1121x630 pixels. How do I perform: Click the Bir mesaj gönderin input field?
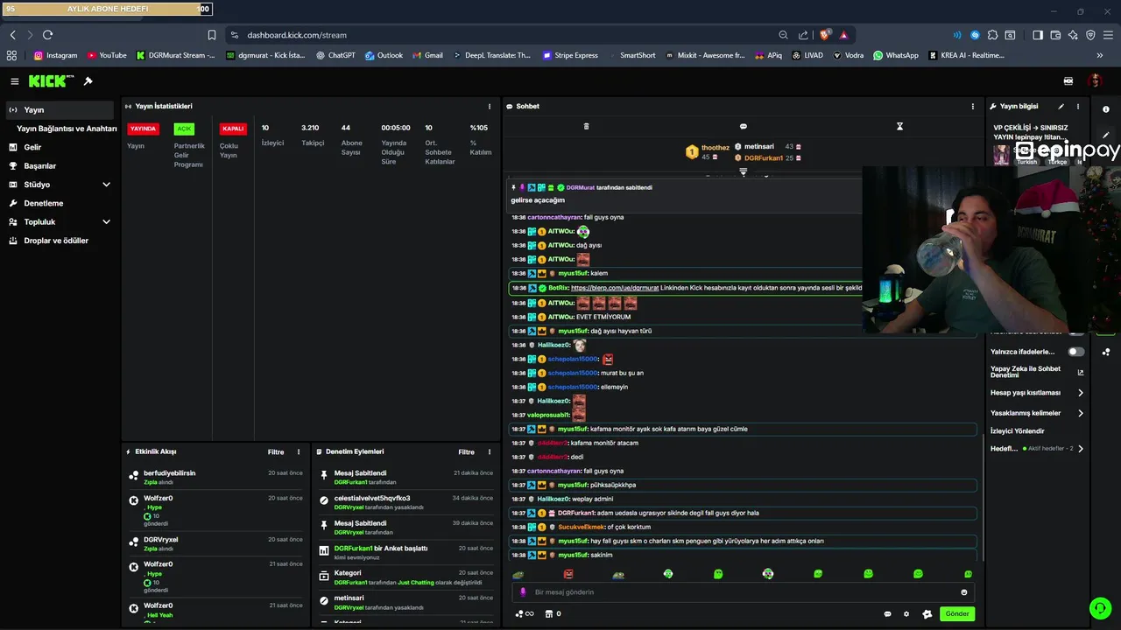743,592
